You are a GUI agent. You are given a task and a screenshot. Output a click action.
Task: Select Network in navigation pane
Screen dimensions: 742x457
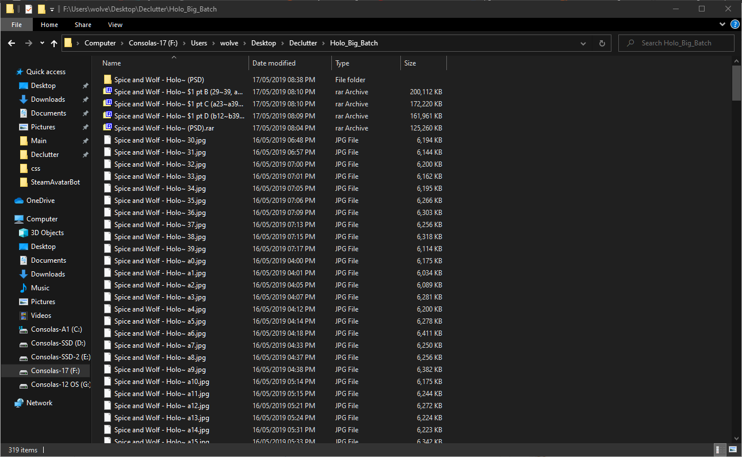[39, 403]
